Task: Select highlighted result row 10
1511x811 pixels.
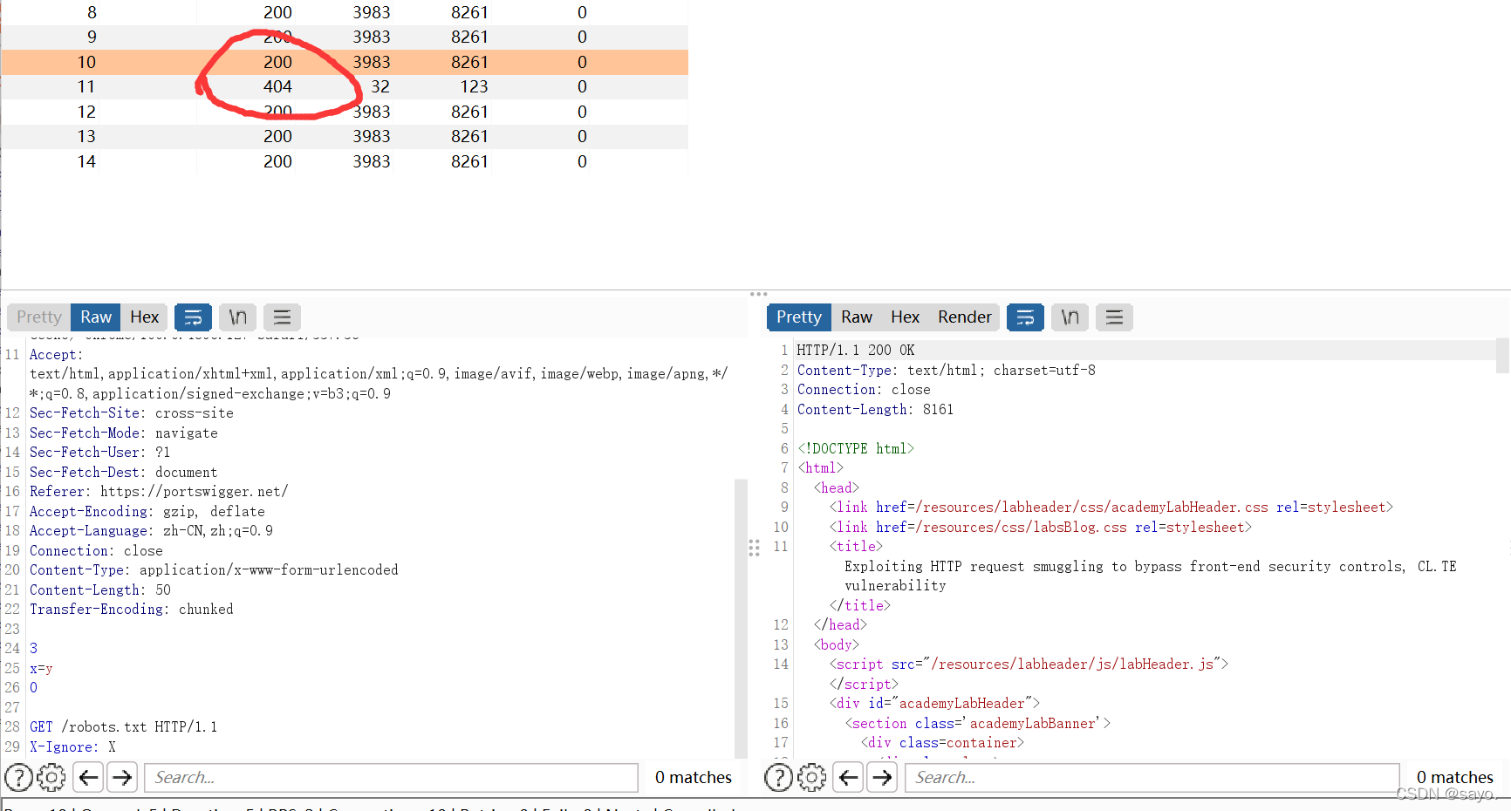Action: [x=345, y=62]
